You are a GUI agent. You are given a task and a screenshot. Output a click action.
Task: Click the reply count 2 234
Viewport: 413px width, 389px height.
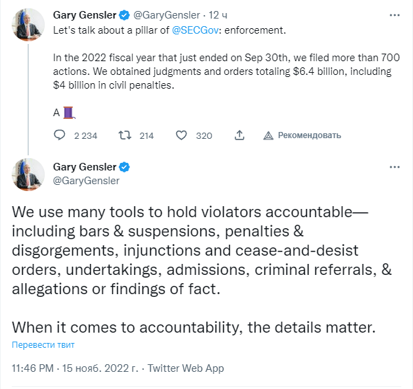pos(85,135)
